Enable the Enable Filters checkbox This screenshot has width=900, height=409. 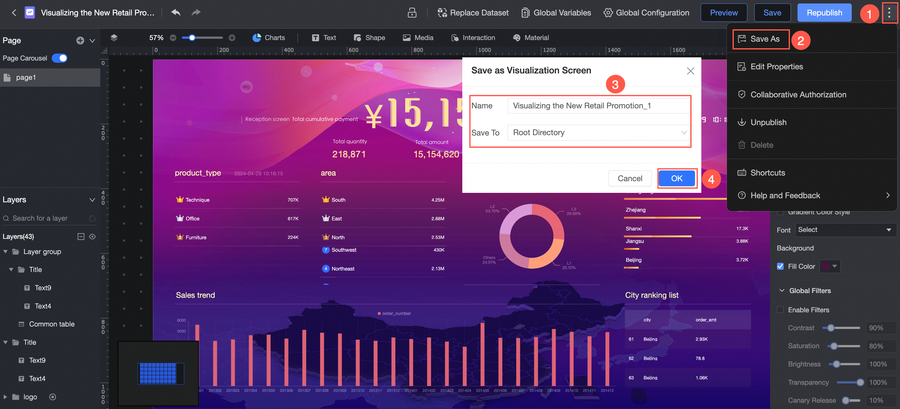pos(780,309)
